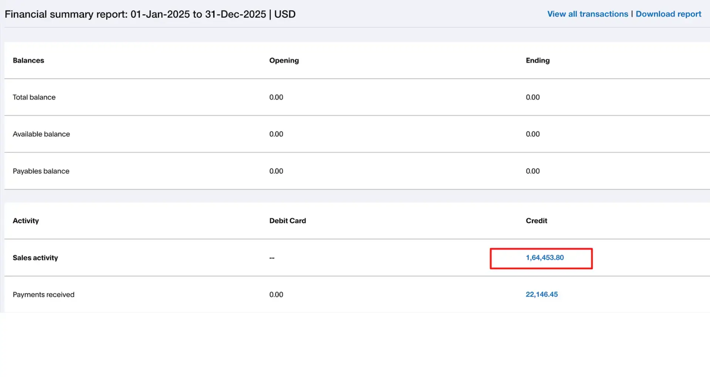
Task: Click the Debit Card column header
Action: point(288,221)
